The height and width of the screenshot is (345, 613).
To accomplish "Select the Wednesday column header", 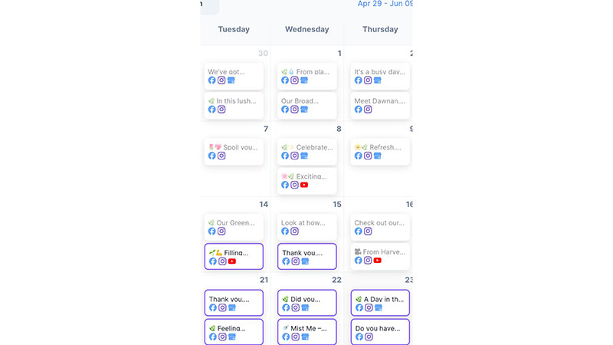I will 307,29.
